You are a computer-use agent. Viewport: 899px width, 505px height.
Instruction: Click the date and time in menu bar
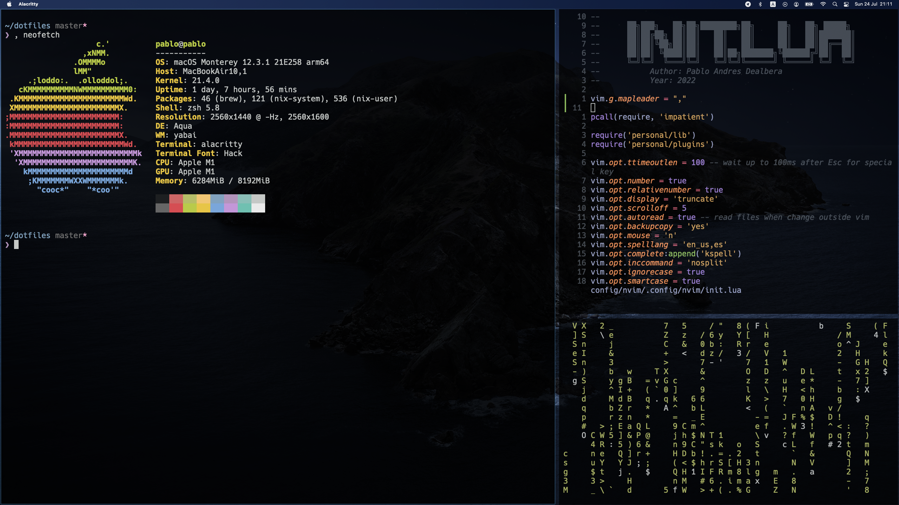873,4
